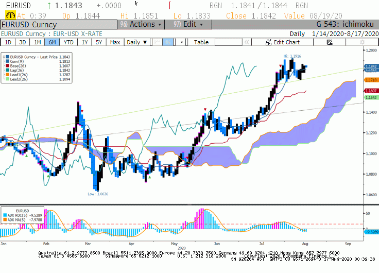Click the double left chevron icon
The image size is (379, 273).
[x=247, y=42]
